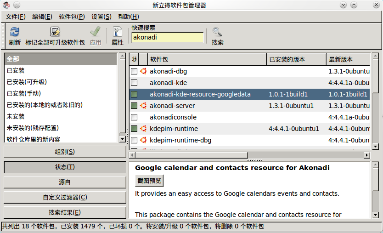The height and width of the screenshot is (233, 383).
Task: Open package Properties (属性) icon
Action: click(x=118, y=32)
